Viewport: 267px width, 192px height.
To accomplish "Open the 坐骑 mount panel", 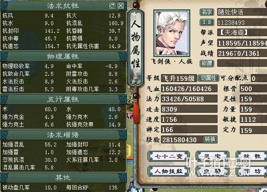I will click(212, 171).
